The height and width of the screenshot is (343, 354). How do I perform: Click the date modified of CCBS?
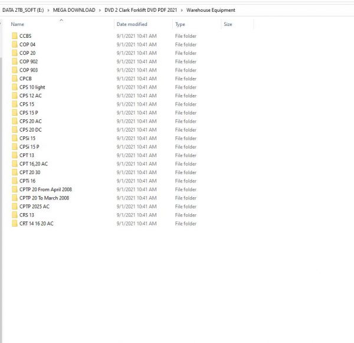pos(137,36)
